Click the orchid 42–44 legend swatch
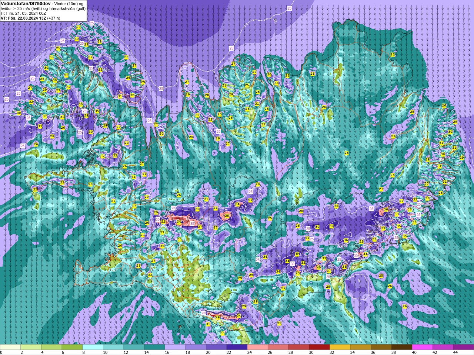This screenshot has width=474, height=355. (443, 347)
